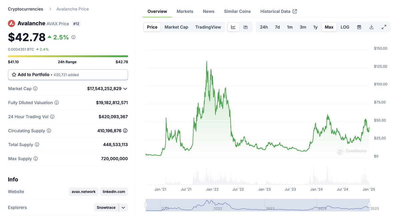The width and height of the screenshot is (400, 216).
Task: Select the Market Cap chart toggle
Action: pos(176,27)
